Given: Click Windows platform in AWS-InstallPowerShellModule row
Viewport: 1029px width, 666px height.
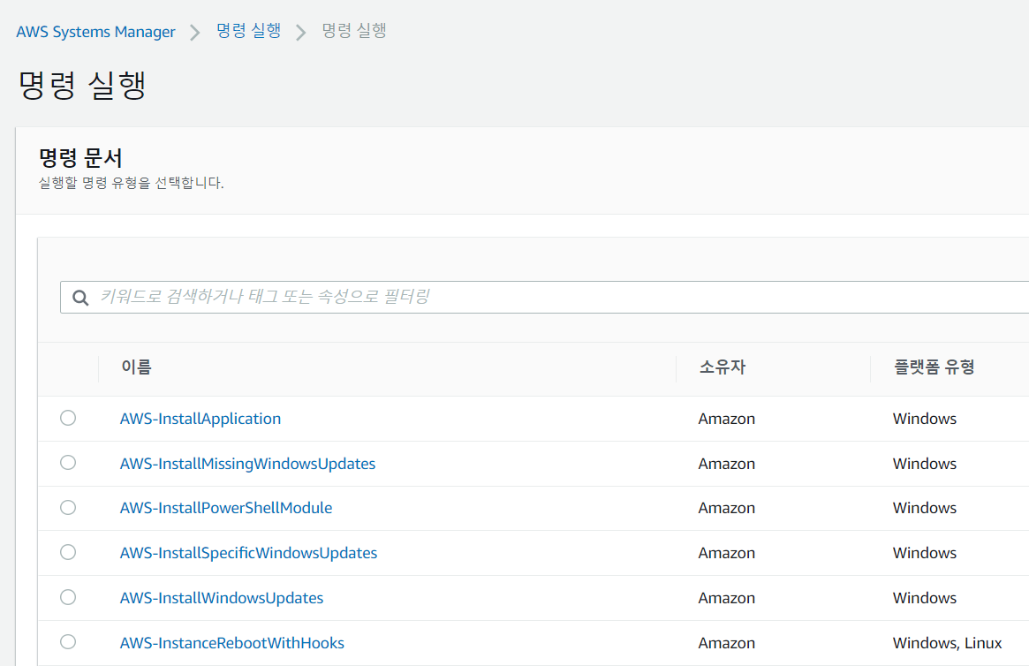Looking at the screenshot, I should 925,508.
